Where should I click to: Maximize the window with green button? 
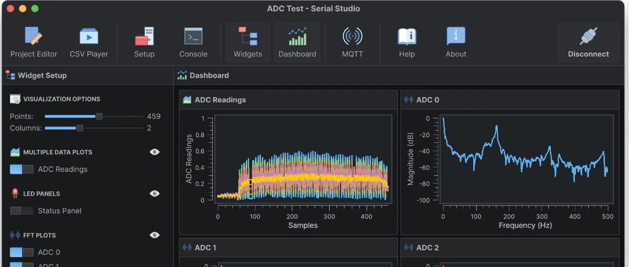35,9
